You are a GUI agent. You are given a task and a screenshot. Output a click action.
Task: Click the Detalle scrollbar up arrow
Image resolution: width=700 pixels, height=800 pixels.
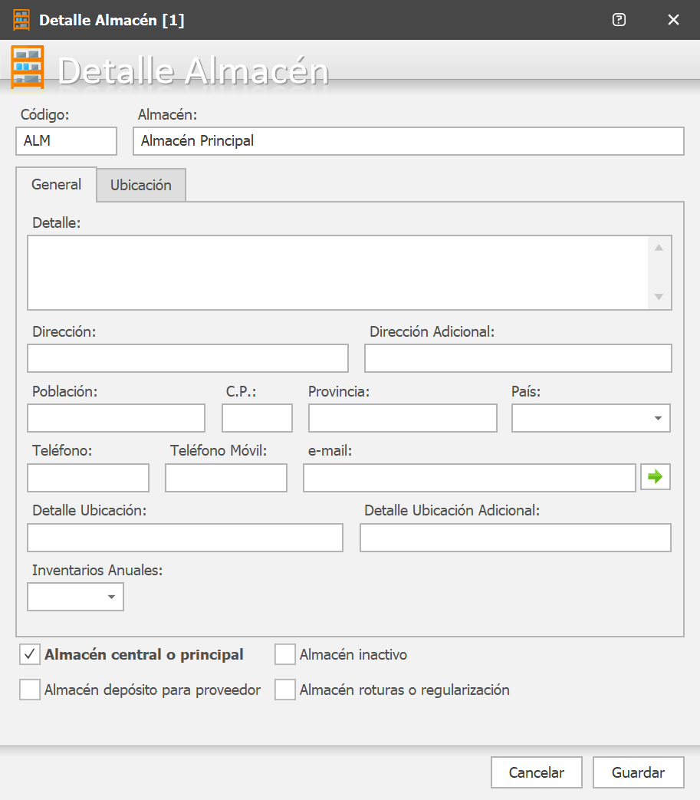(x=659, y=248)
